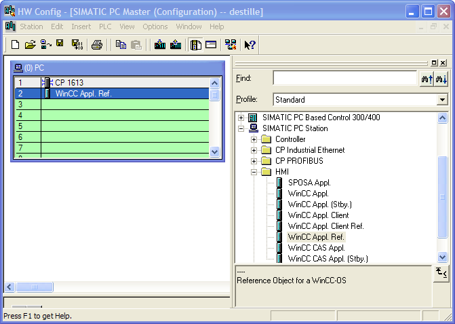Open the Insert menu
The height and width of the screenshot is (324, 455).
point(81,26)
